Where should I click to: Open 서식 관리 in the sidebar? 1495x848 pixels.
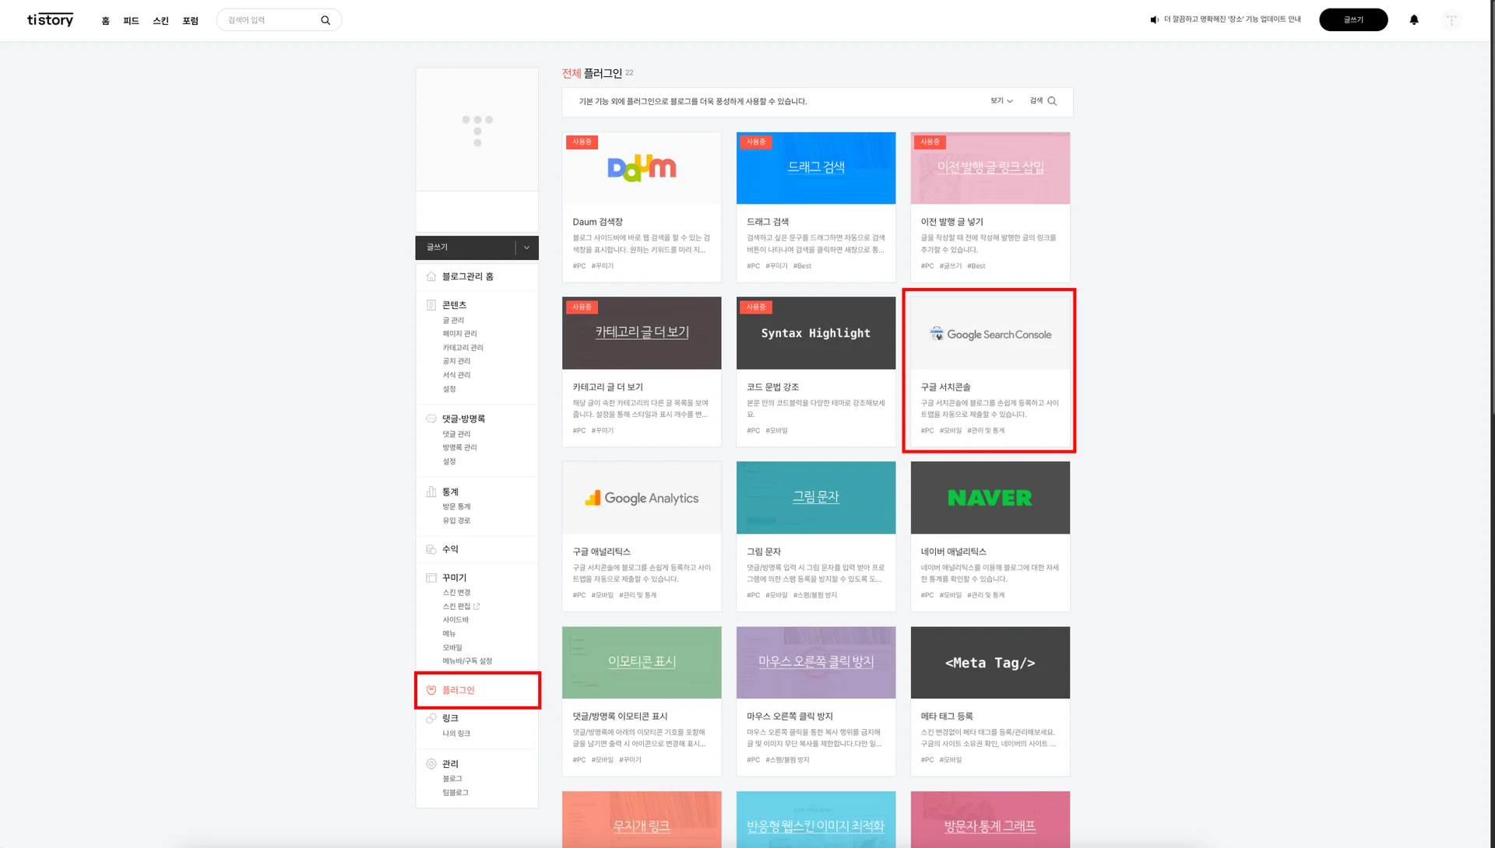pos(456,375)
